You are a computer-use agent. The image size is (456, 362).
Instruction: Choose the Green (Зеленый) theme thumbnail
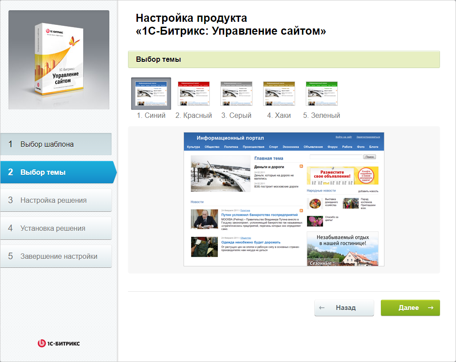pyautogui.click(x=321, y=93)
